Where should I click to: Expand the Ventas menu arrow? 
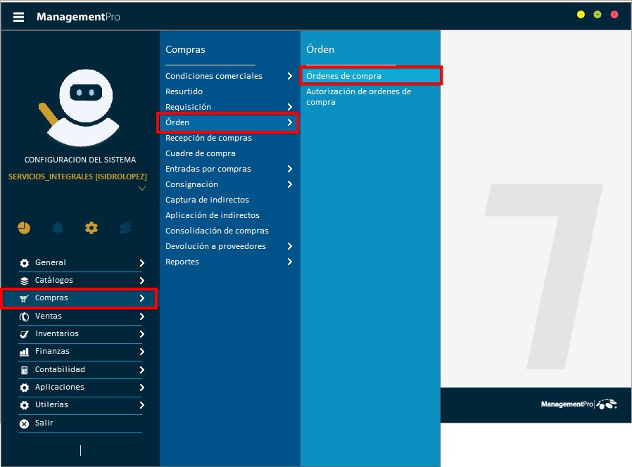click(142, 316)
